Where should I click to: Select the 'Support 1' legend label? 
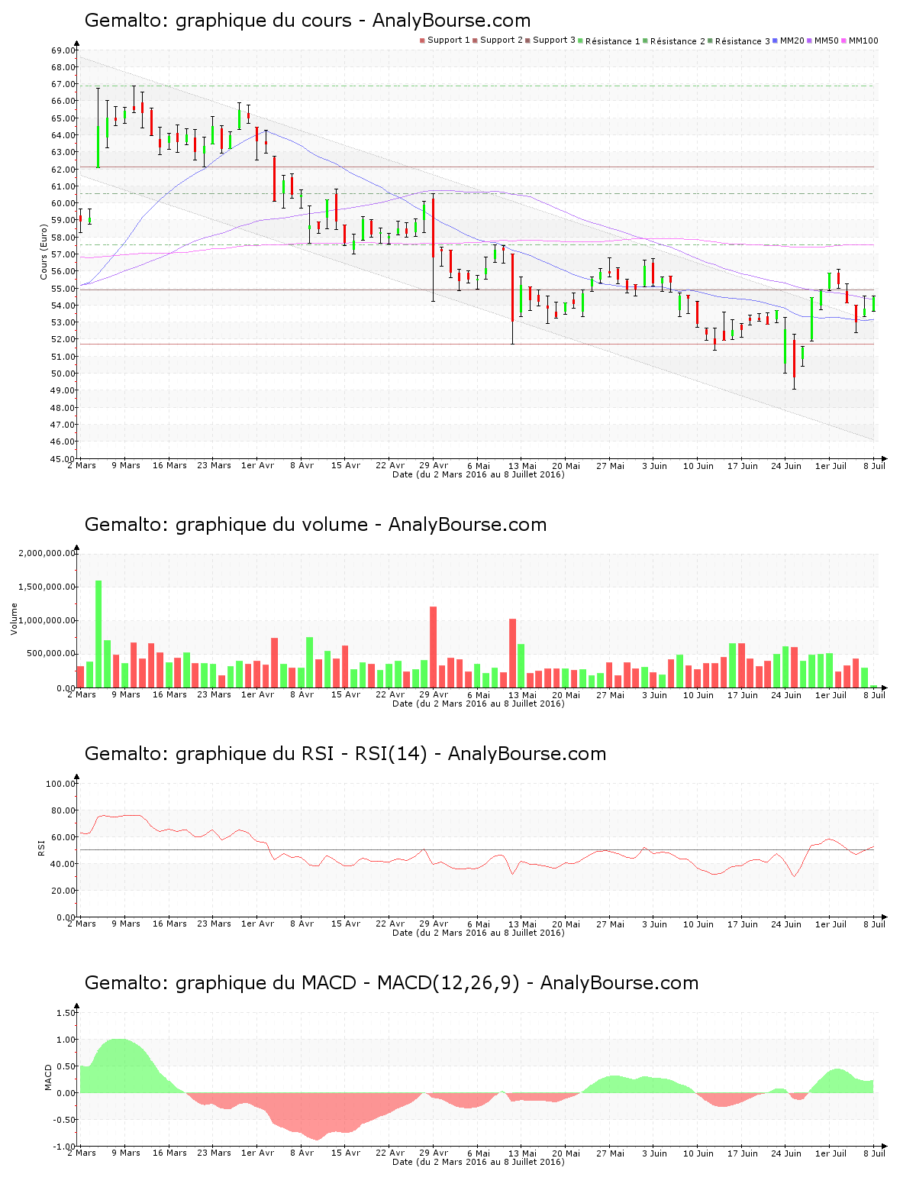[448, 40]
